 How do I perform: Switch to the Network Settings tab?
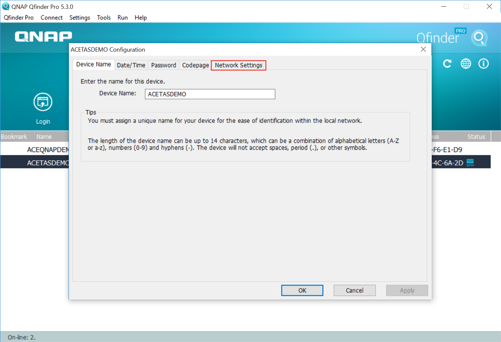pyautogui.click(x=239, y=65)
